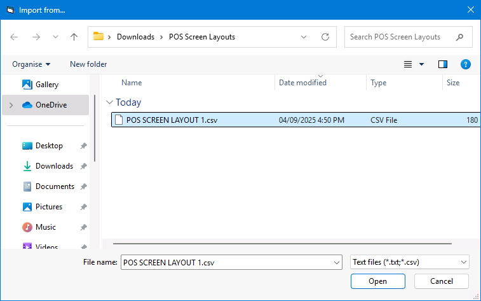
Task: Click the Cancel button
Action: click(442, 281)
